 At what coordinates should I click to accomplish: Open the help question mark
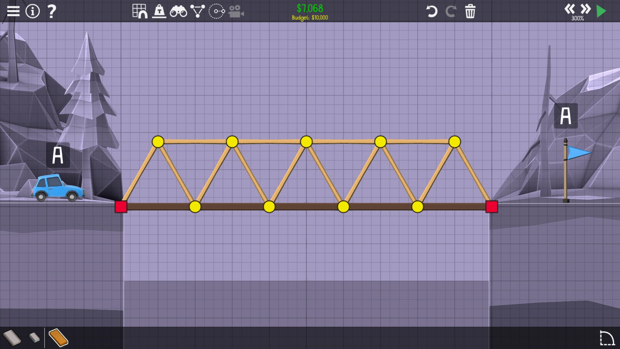click(x=52, y=11)
